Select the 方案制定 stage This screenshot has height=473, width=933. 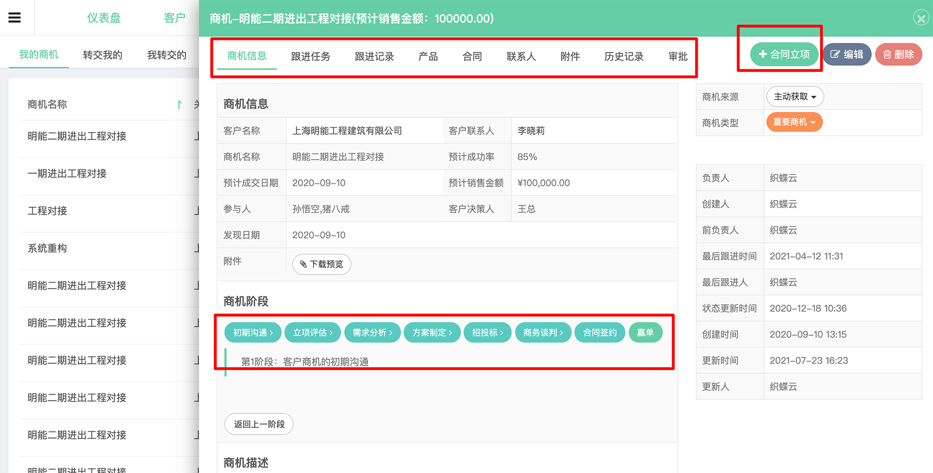point(432,333)
